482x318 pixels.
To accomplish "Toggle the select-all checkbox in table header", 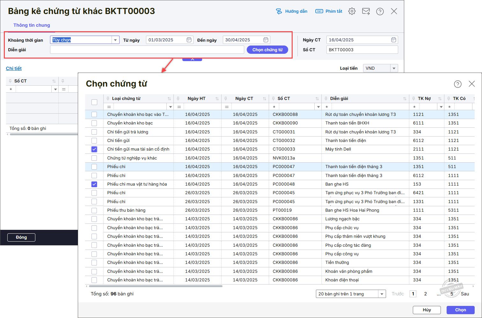I will click(94, 102).
